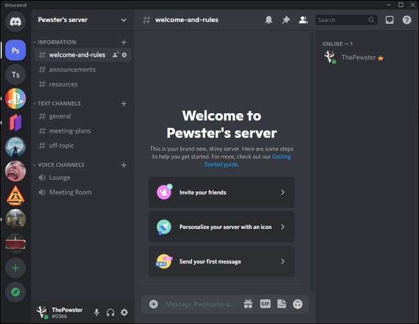Explore public servers compass icon
Image resolution: width=419 pixels, height=324 pixels.
16,292
